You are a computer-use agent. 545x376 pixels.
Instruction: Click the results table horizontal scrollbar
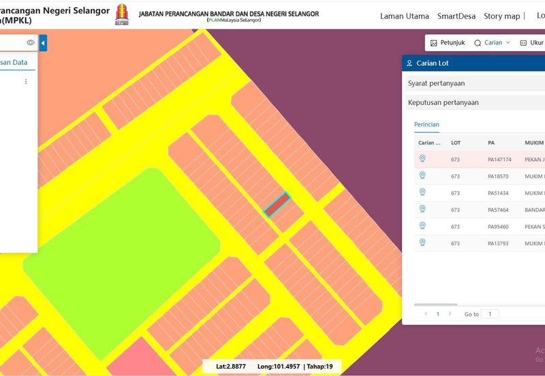pos(435,304)
